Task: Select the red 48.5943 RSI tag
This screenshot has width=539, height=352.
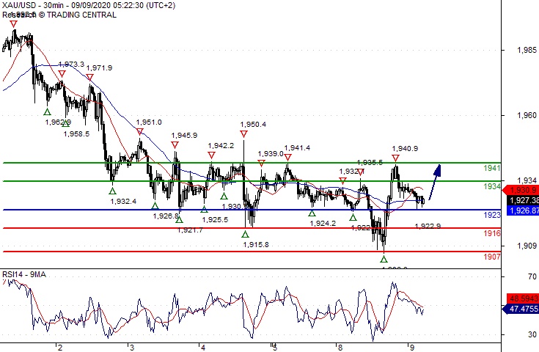Action: [523, 298]
